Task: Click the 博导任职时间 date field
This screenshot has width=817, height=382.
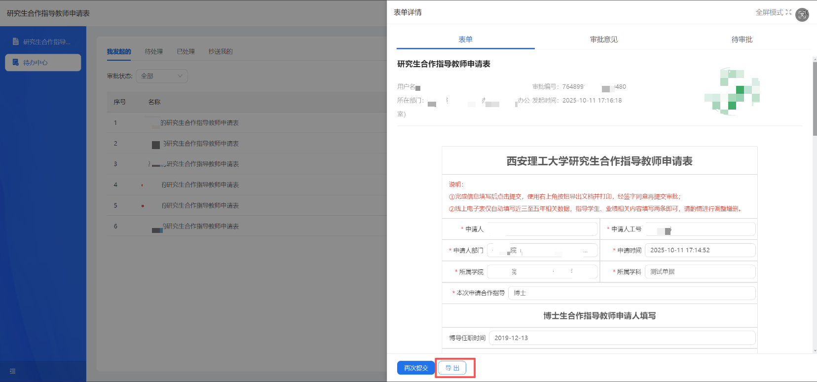Action: 622,338
